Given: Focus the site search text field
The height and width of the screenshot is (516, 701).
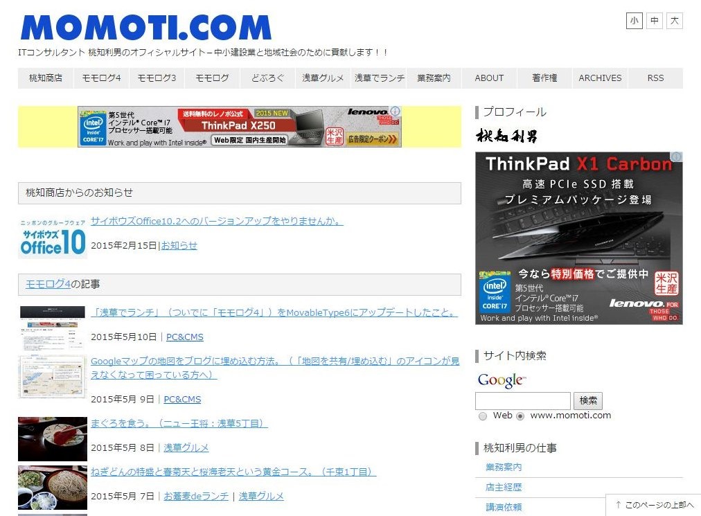Looking at the screenshot, I should (522, 400).
